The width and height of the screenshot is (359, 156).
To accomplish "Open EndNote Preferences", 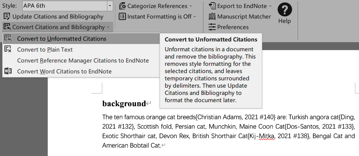I will tap(229, 27).
